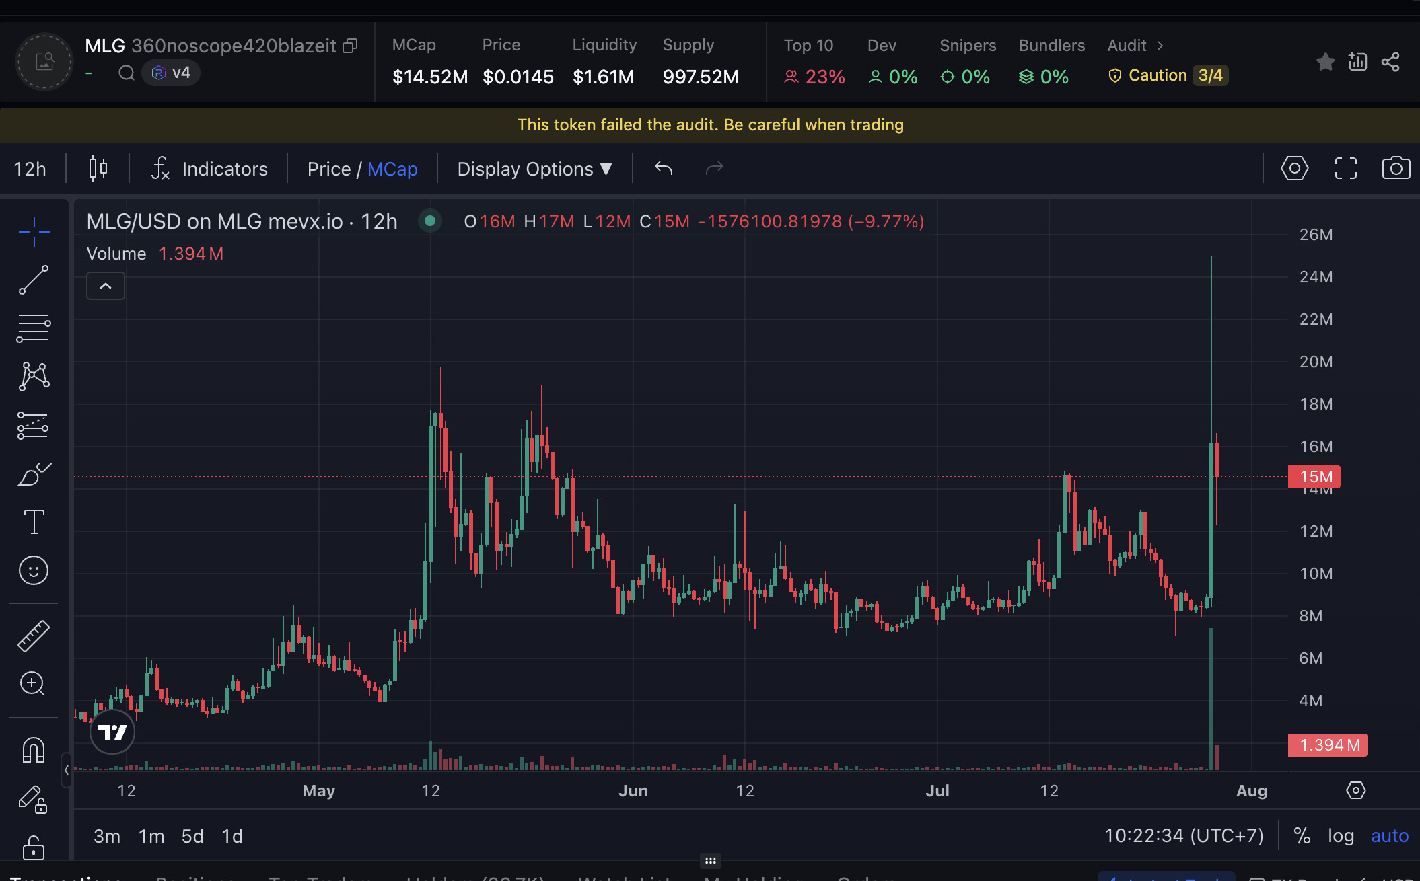Collapse the indicator legend arrow

[106, 286]
